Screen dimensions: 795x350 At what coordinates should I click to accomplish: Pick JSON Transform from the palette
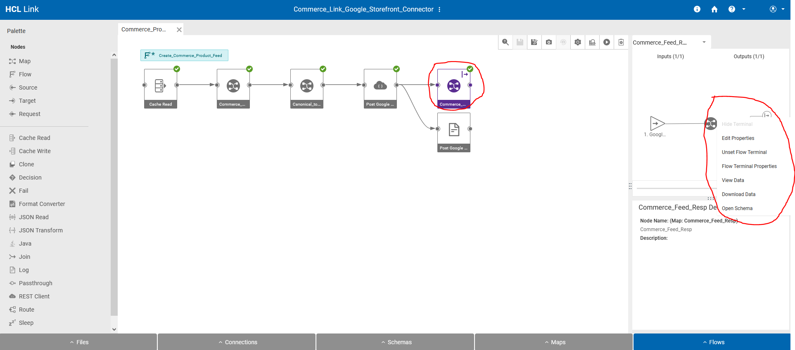coord(36,230)
